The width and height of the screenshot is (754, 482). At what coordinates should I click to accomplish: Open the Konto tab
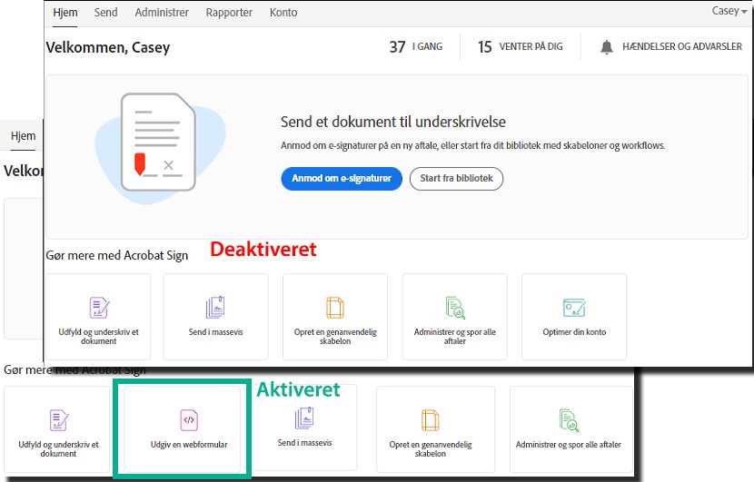(x=283, y=13)
